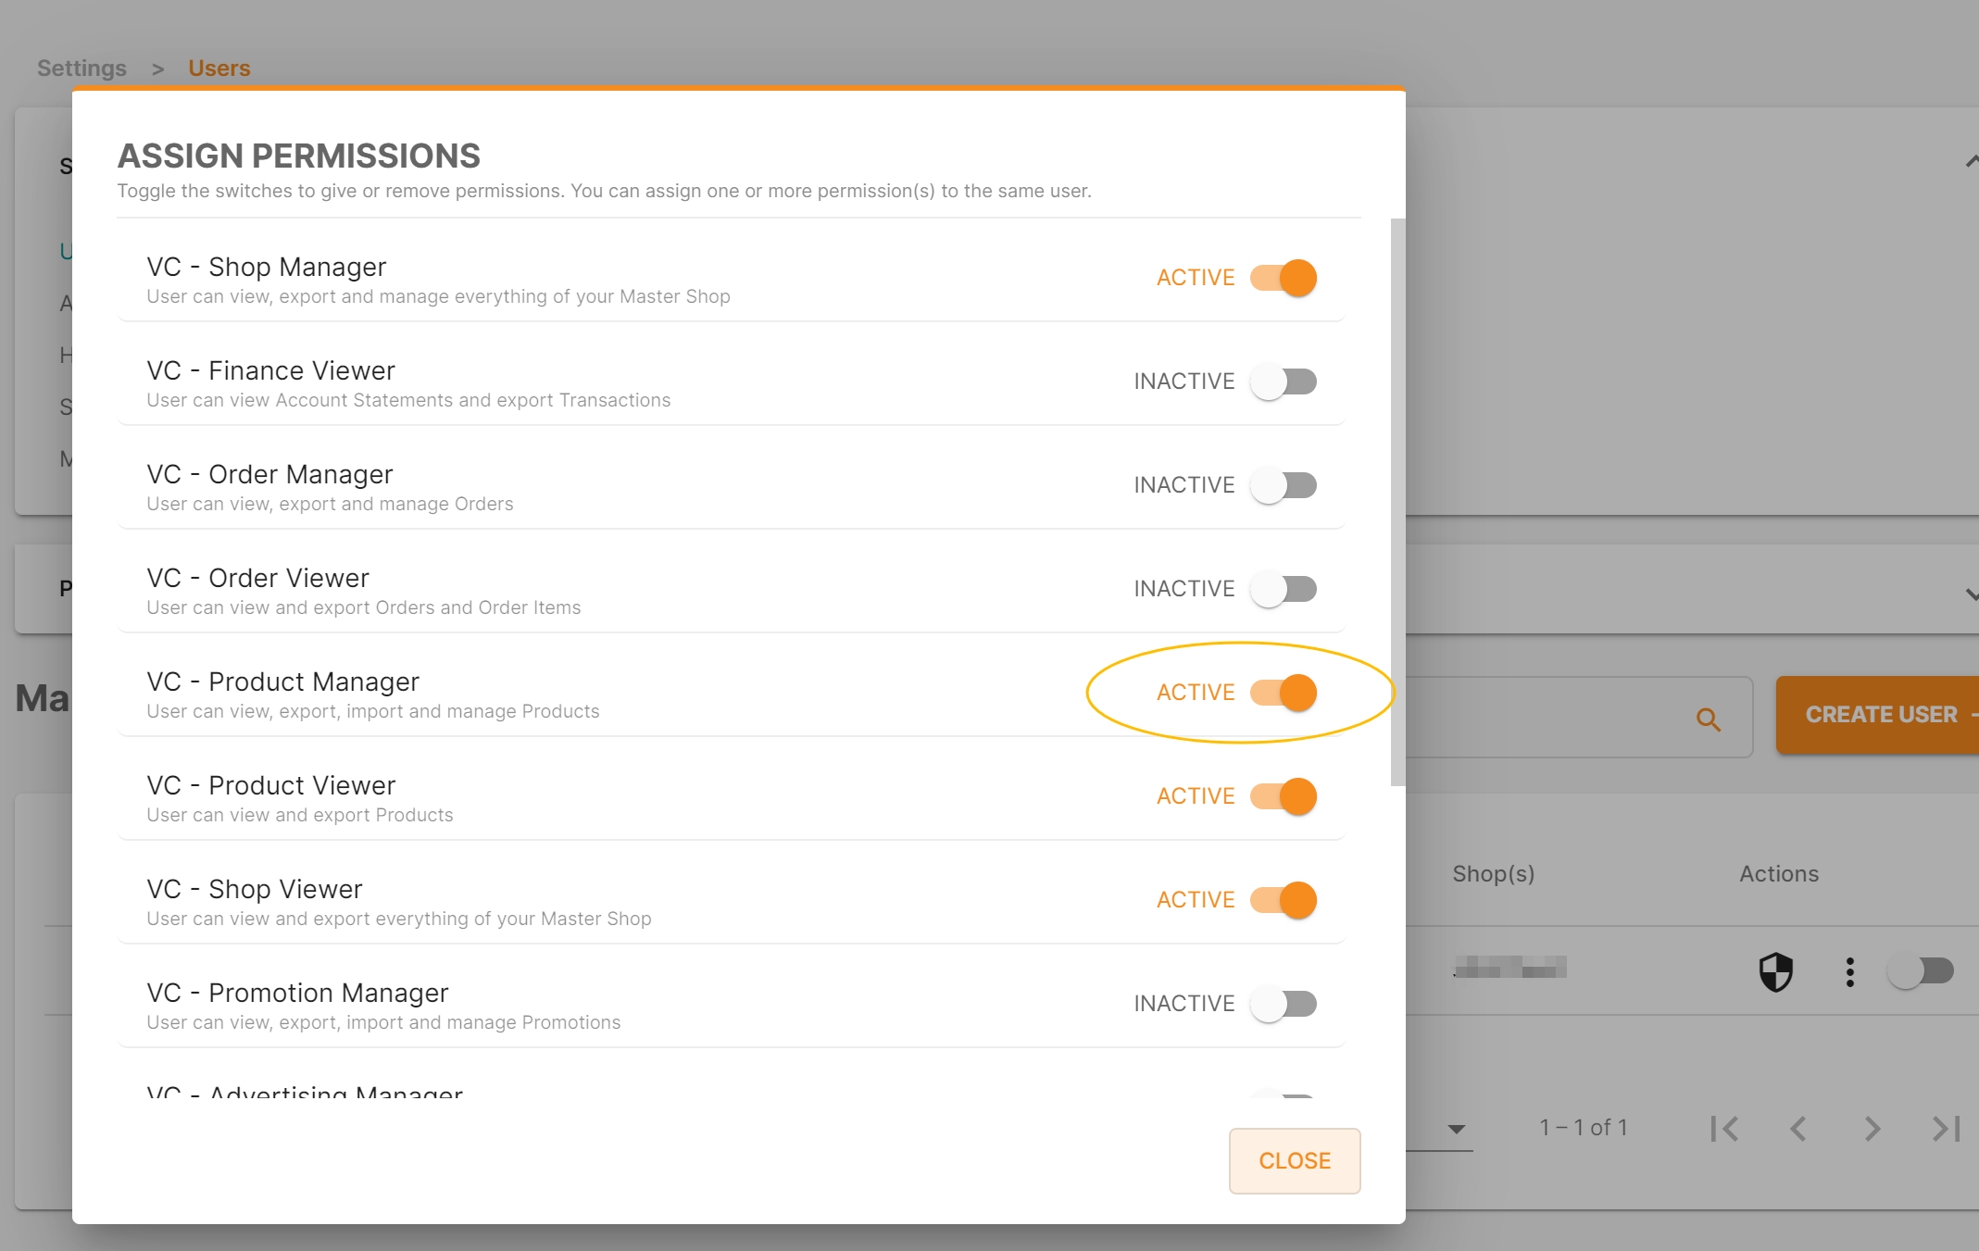The height and width of the screenshot is (1251, 1979).
Task: Toggle the user status switch in Actions
Action: [x=1921, y=971]
